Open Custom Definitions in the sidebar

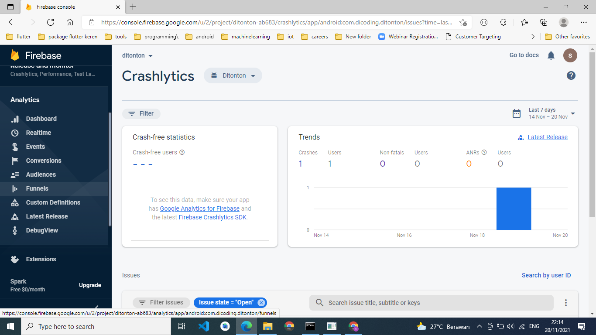pos(54,202)
